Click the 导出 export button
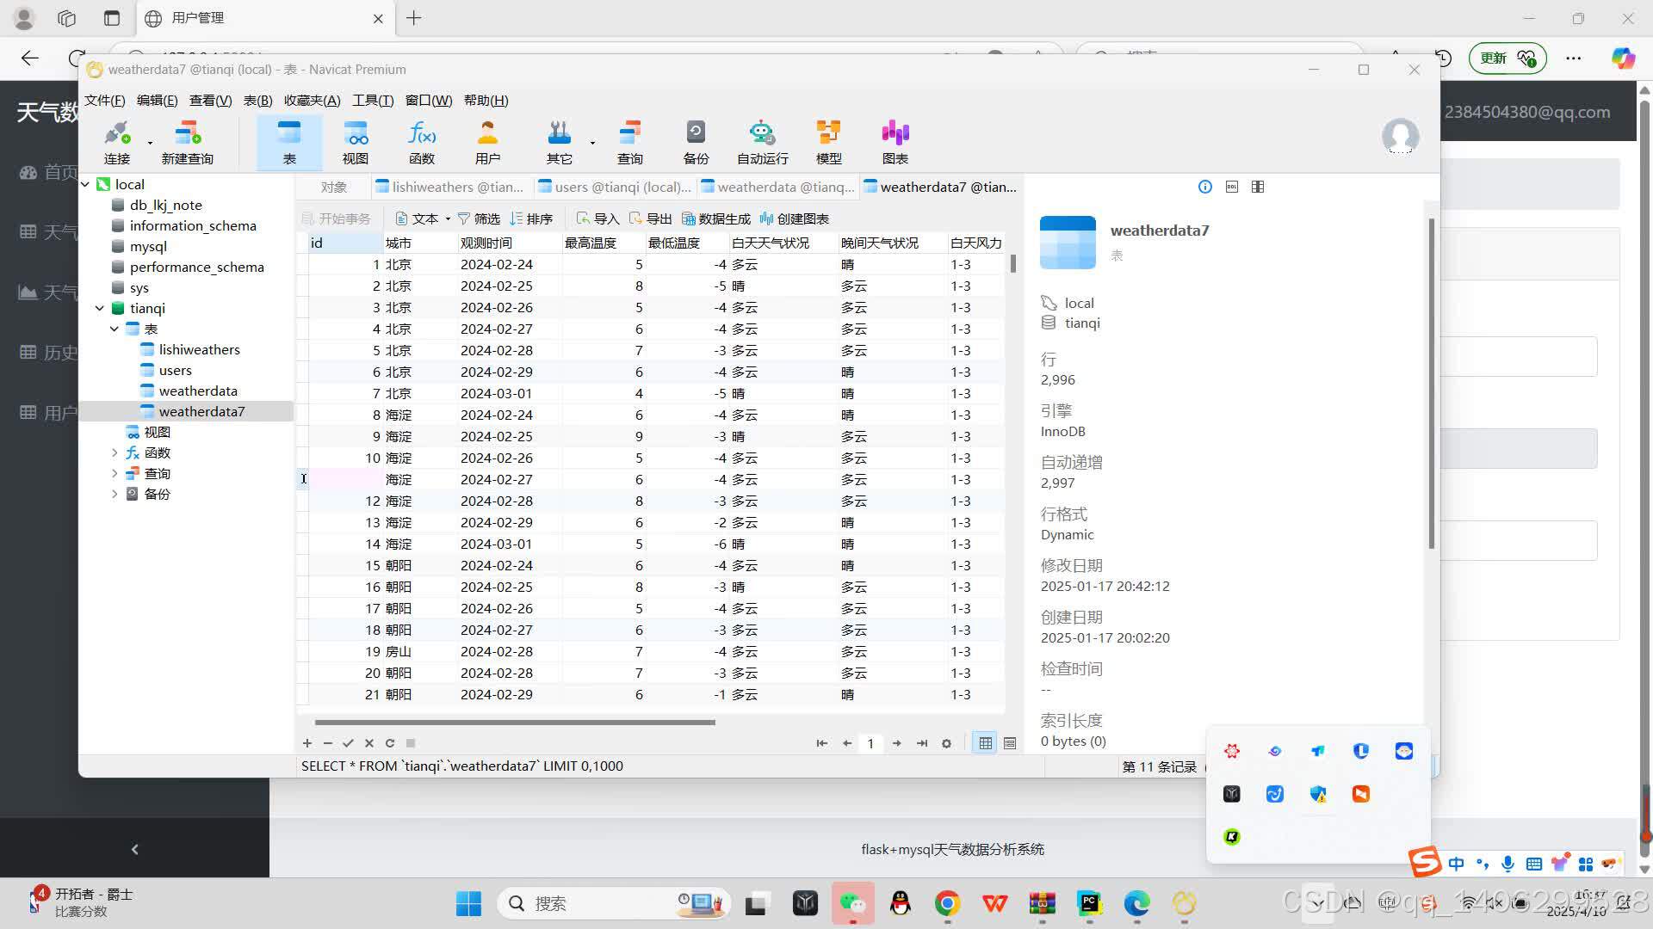This screenshot has width=1653, height=929. click(x=650, y=218)
